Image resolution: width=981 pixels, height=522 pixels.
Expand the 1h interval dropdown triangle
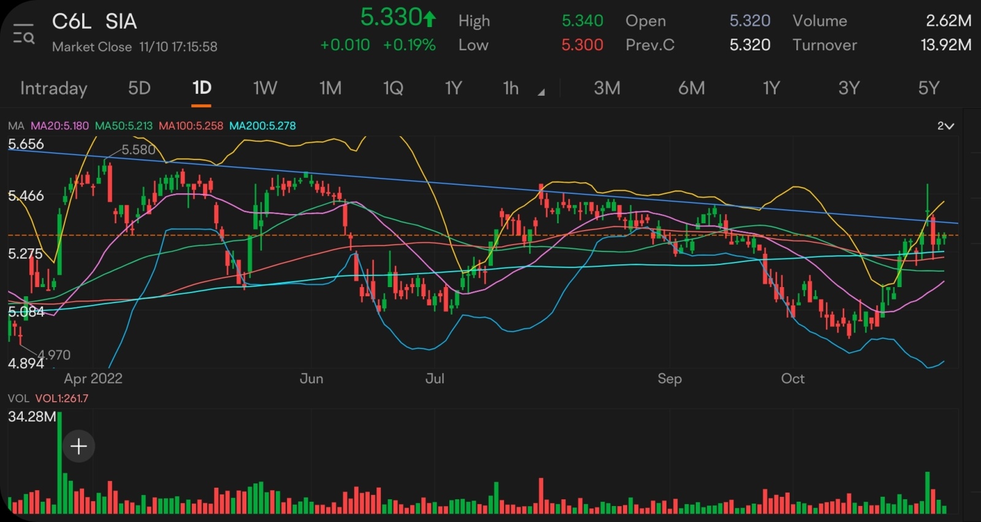541,93
